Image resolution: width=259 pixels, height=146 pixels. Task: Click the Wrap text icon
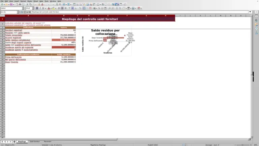point(80,8)
